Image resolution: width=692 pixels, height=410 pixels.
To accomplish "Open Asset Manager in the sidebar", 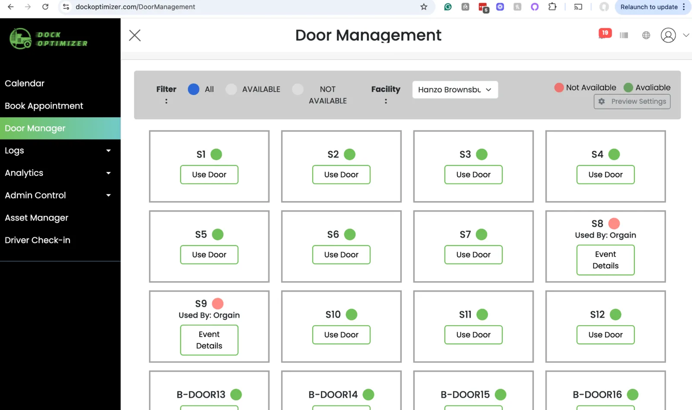I will coord(36,218).
